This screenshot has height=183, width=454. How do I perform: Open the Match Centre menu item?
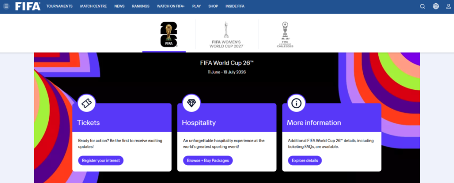(x=93, y=6)
